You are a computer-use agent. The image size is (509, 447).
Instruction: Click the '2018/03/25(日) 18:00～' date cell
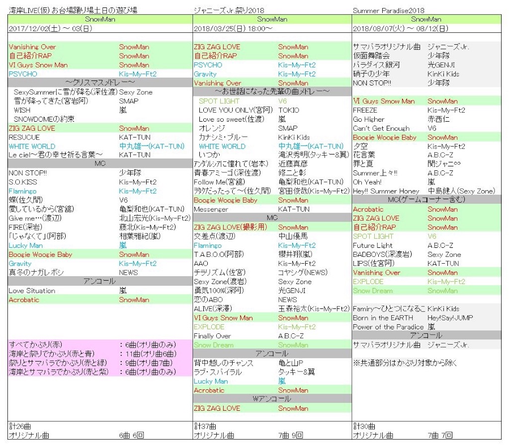tap(233, 28)
